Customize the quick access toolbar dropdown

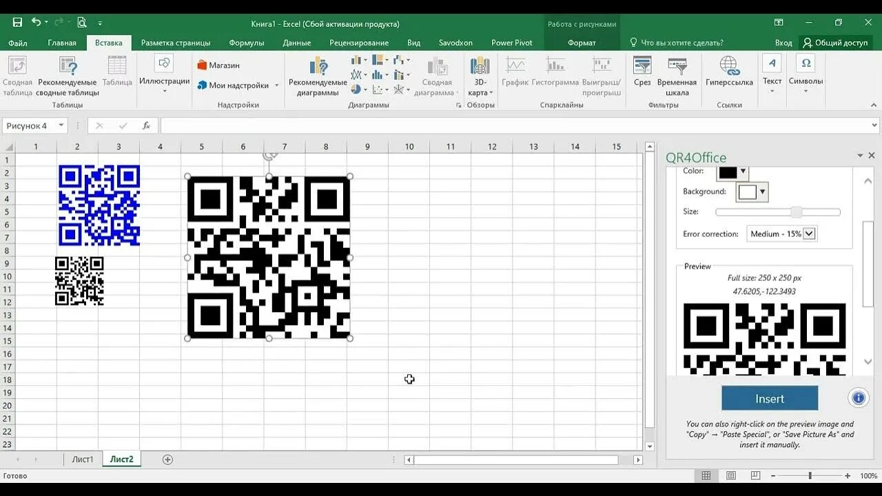100,23
